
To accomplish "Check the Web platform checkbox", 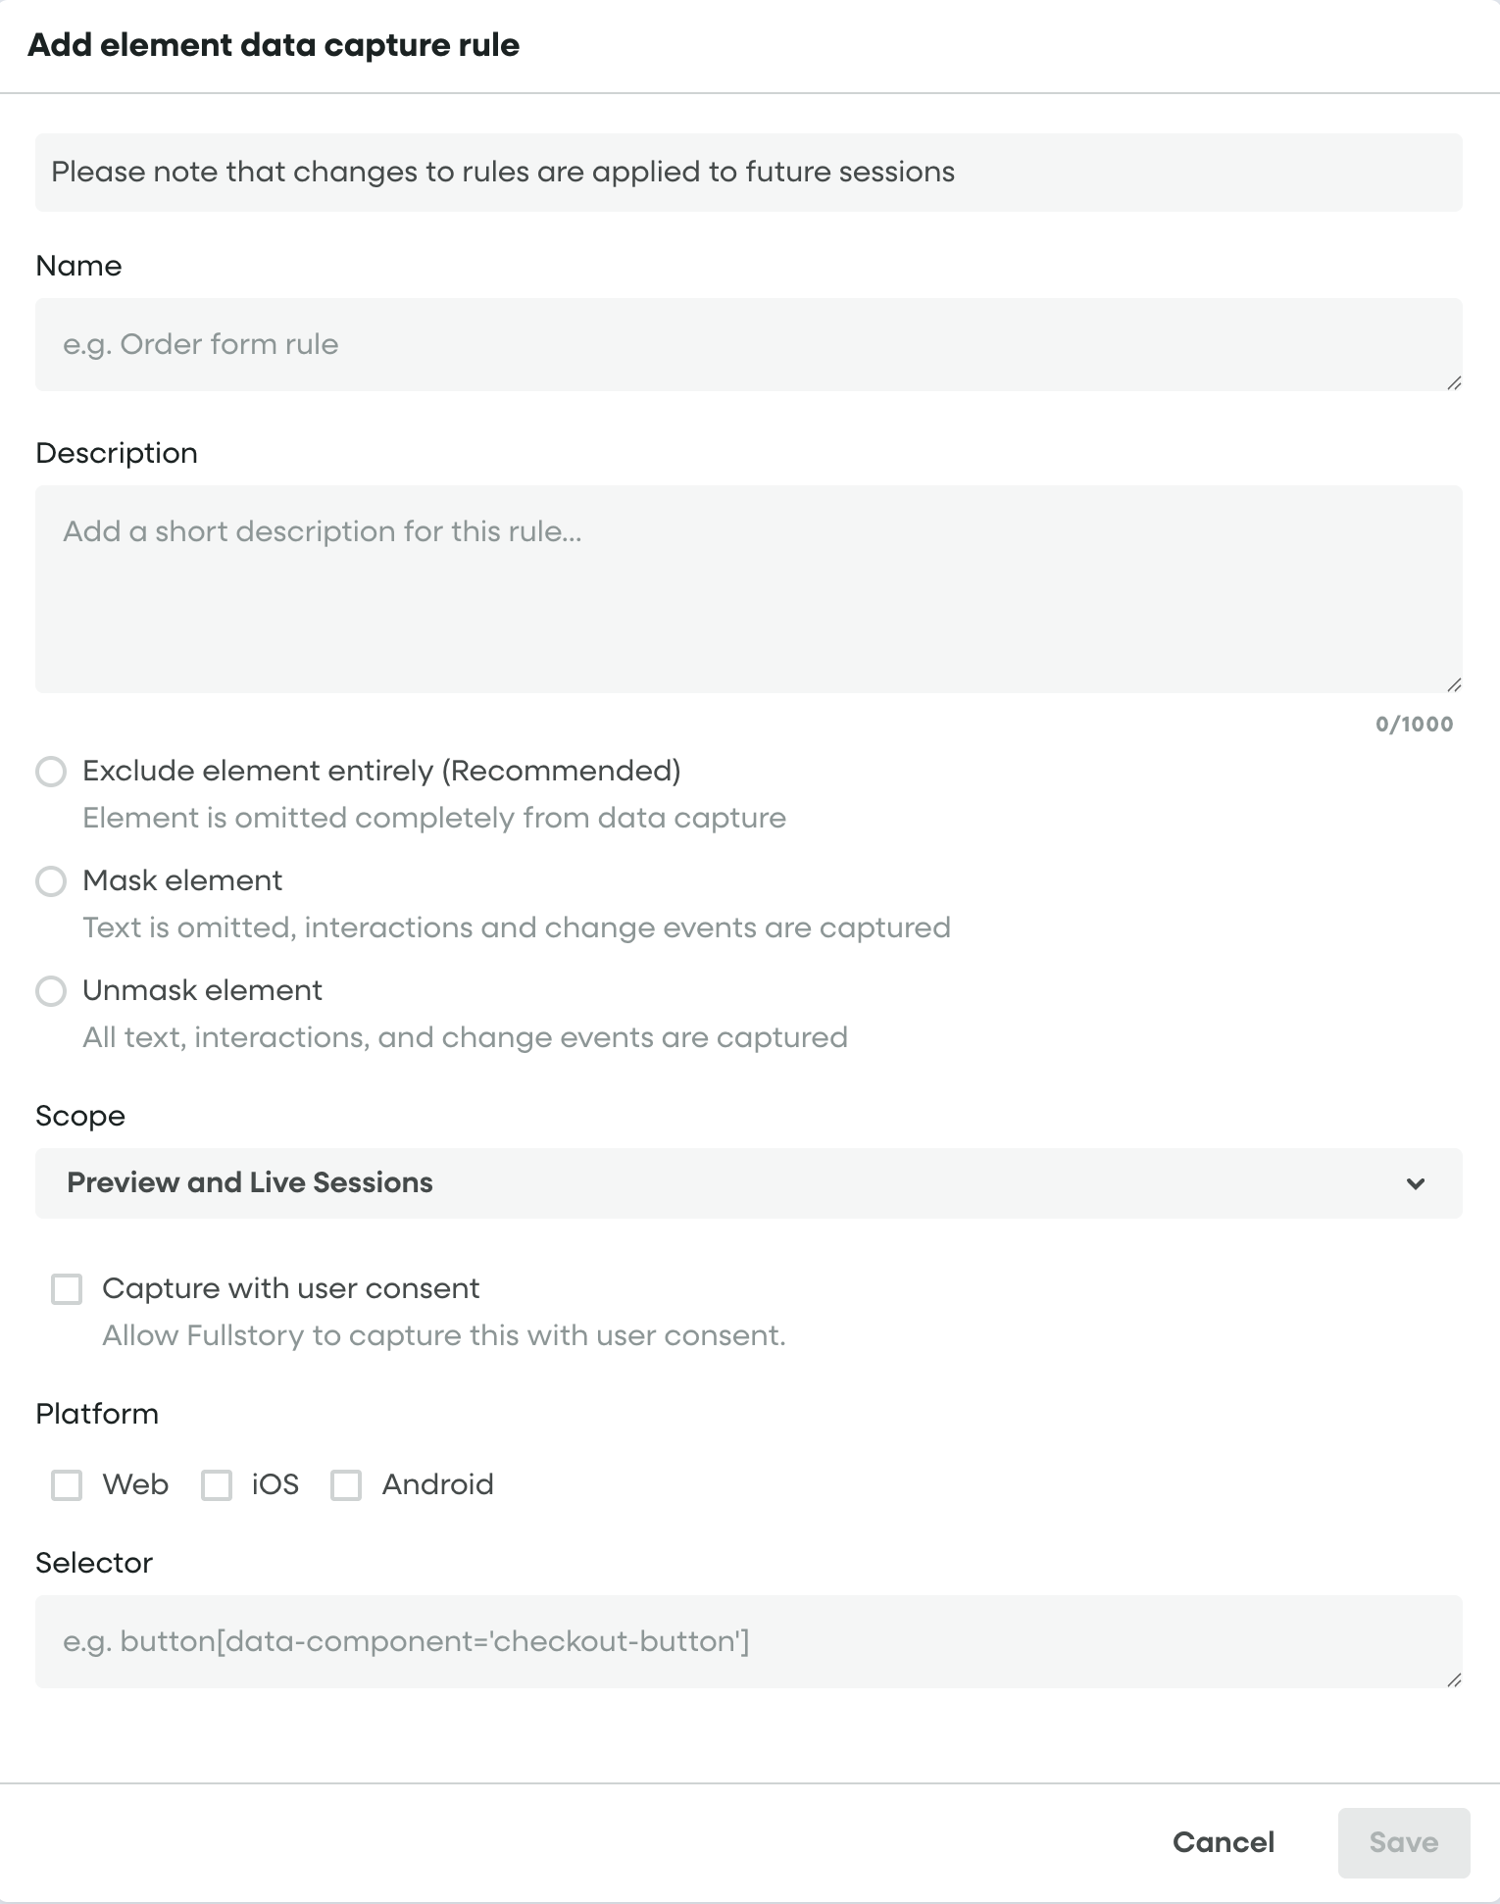I will (67, 1485).
